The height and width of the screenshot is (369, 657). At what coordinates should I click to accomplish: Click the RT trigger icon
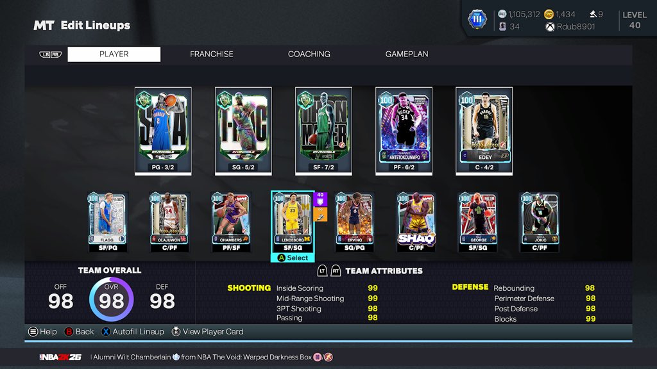(336, 271)
